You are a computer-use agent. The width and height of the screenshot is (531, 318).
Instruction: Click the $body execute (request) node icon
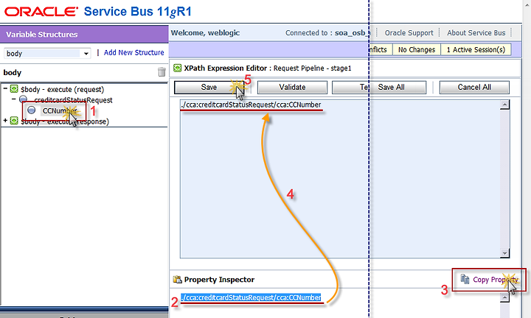[14, 89]
